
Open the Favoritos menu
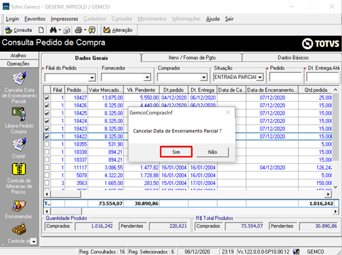(34, 19)
